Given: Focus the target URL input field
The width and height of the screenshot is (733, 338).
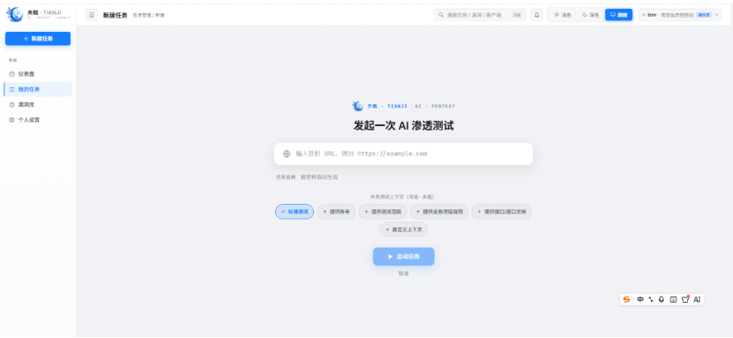Looking at the screenshot, I should 403,154.
